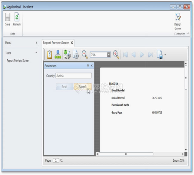Image resolution: width=194 pixels, height=175 pixels.
Task: Select the Report Preview Screen tab
Action: (56, 43)
